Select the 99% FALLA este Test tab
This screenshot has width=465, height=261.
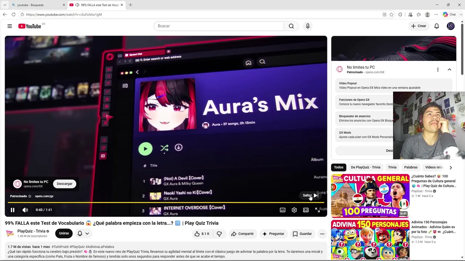pos(96,5)
